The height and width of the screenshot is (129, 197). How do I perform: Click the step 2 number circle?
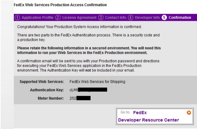(x=58, y=17)
